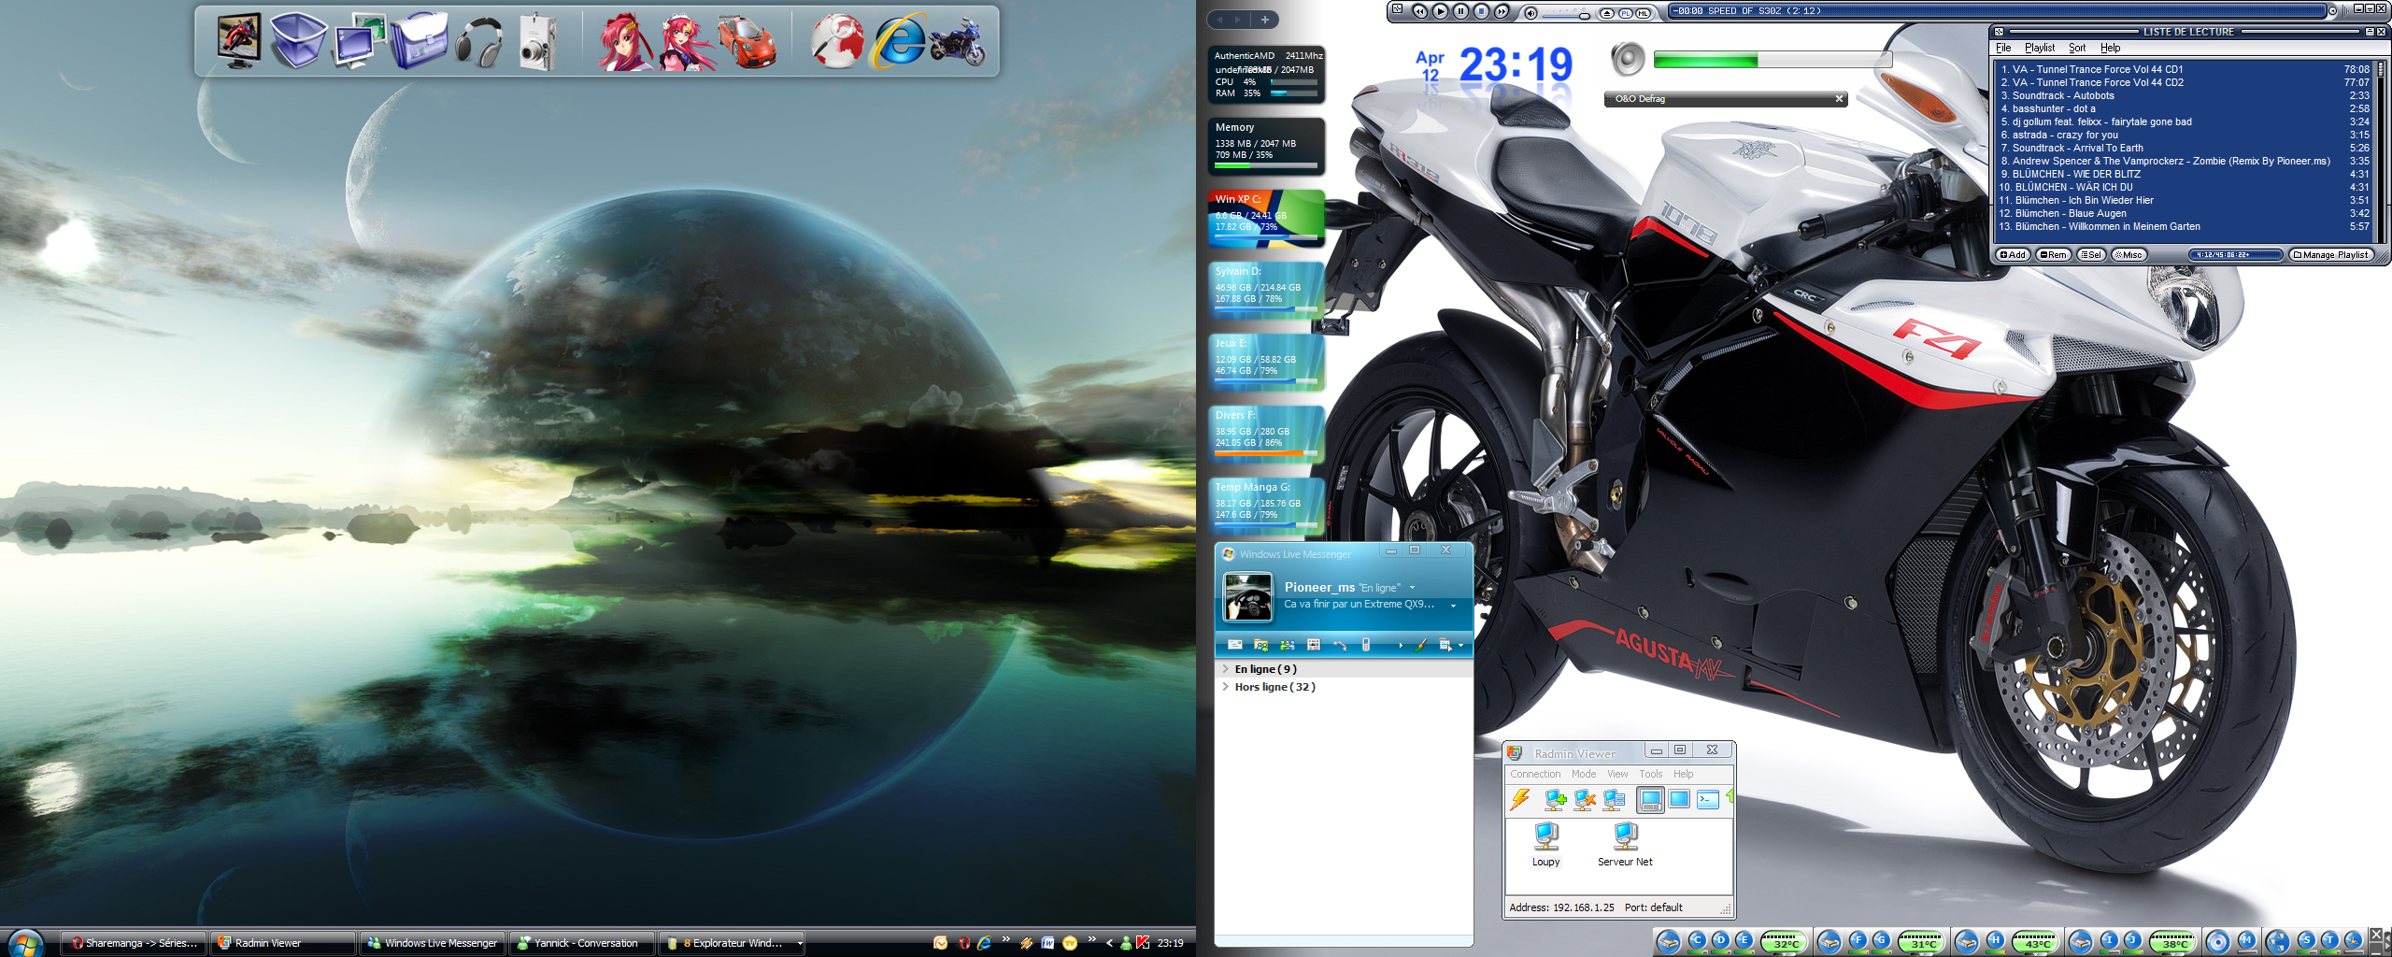Viewport: 2392px width, 957px height.
Task: Open Pioneer_ms status dropdown arrow
Action: click(1413, 587)
